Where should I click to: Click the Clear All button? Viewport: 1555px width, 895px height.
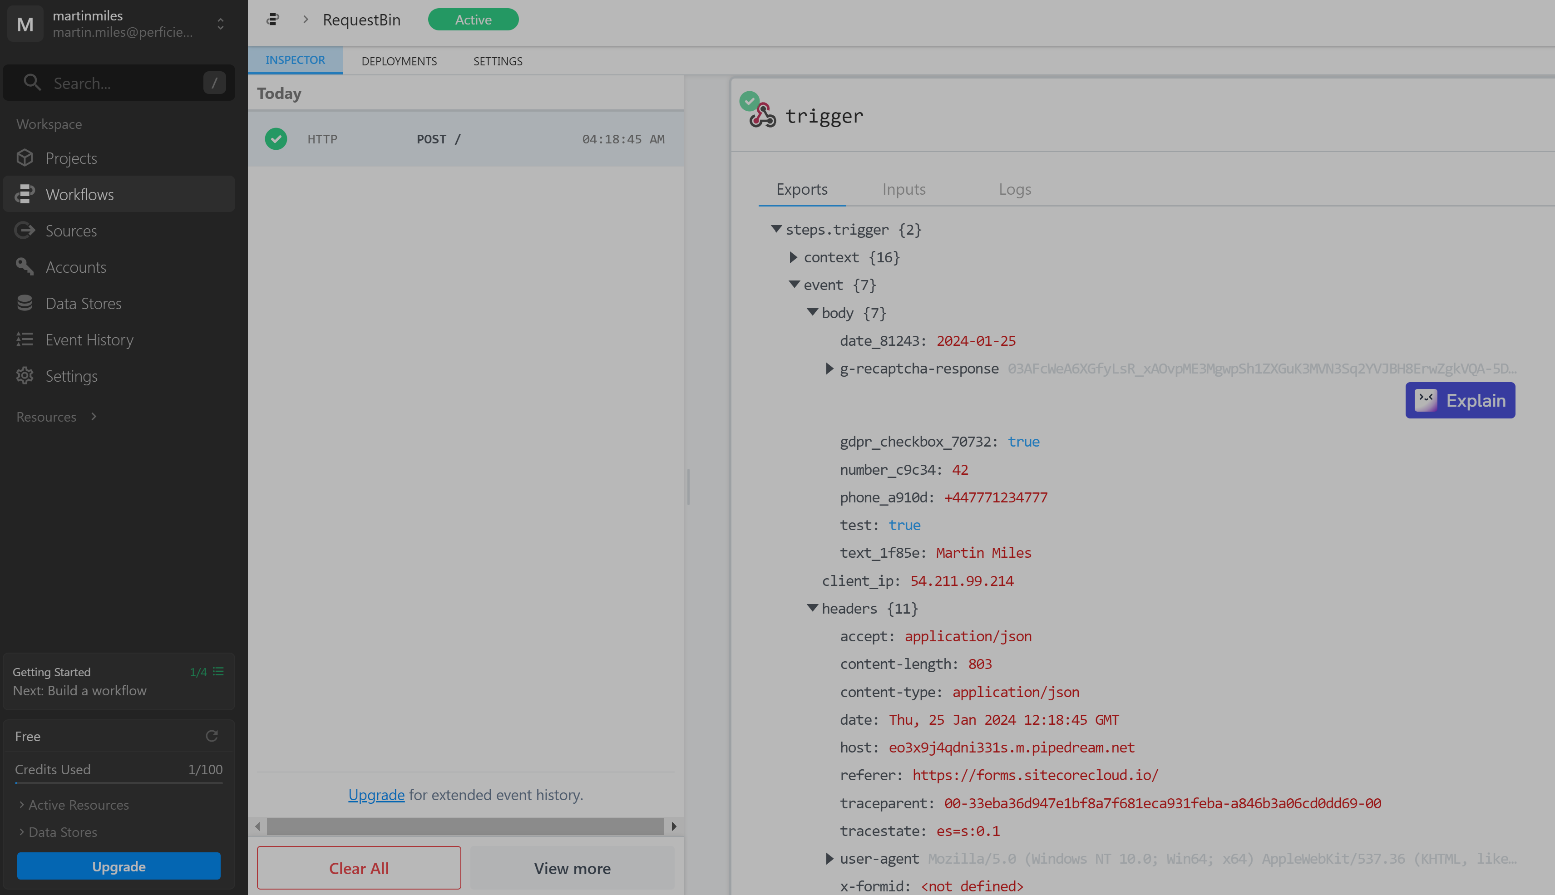coord(359,867)
